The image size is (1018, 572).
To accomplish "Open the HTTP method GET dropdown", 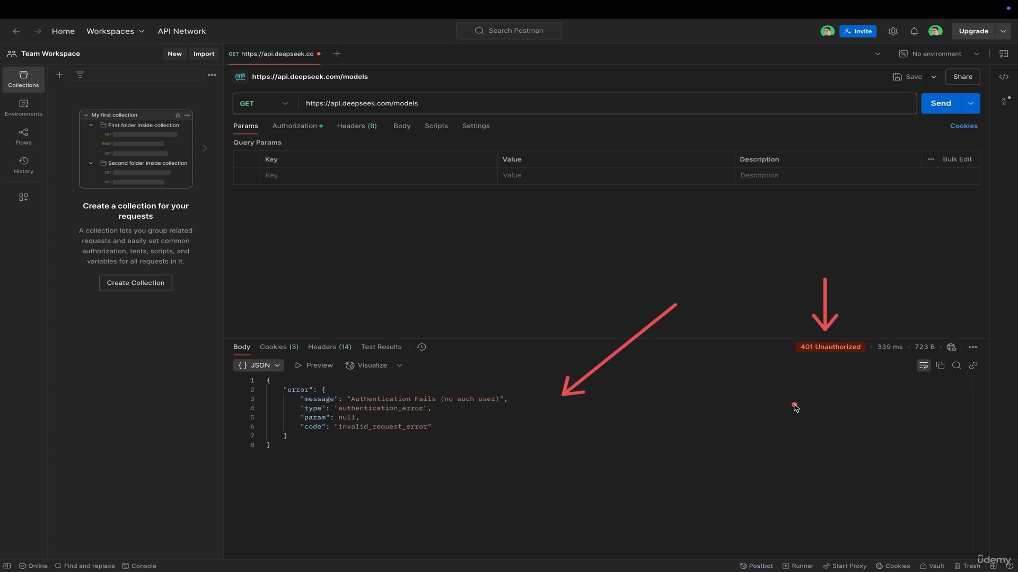I will click(x=264, y=103).
